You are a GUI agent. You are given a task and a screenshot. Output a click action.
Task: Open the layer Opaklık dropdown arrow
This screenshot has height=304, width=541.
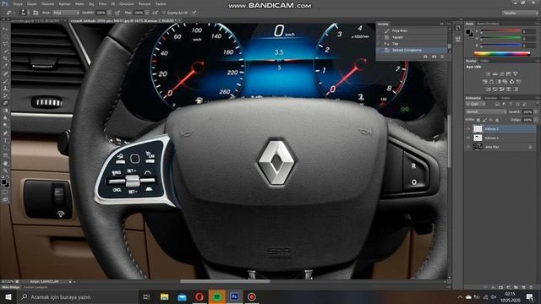535,112
